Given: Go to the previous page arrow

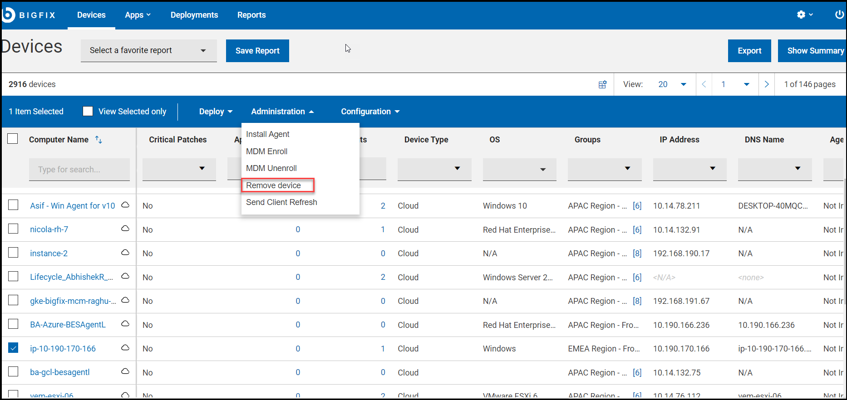Looking at the screenshot, I should point(704,84).
